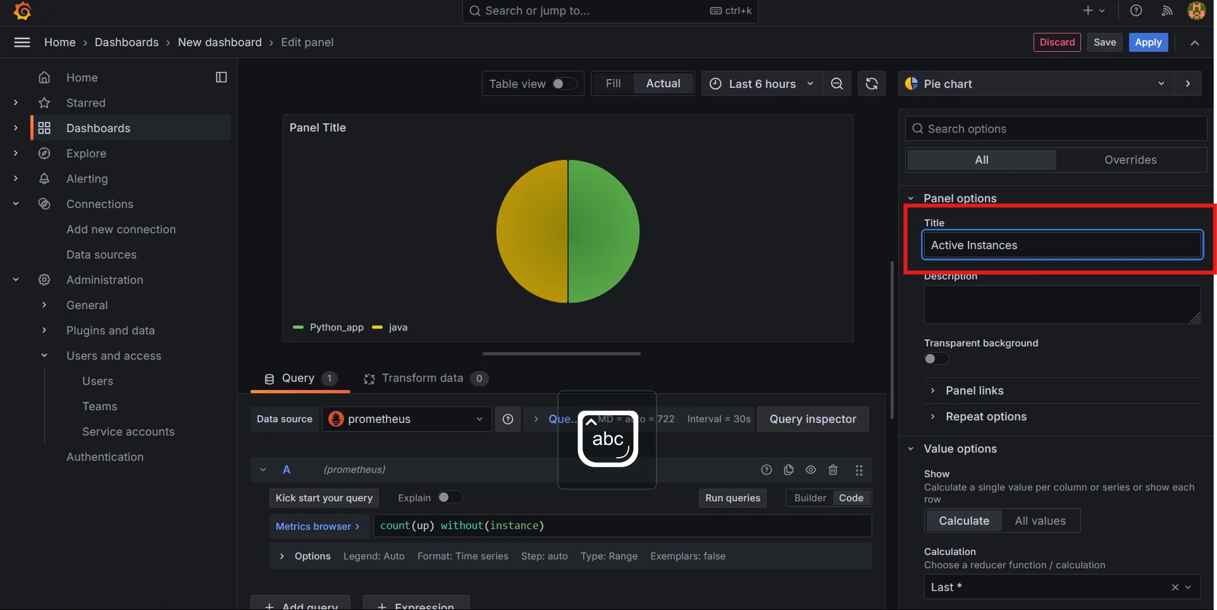Dock the sidebar menu panel icon
1217x610 pixels.
point(221,77)
